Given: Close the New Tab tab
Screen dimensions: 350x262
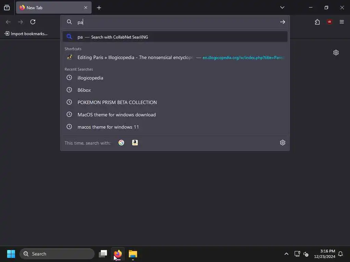Looking at the screenshot, I should [86, 8].
